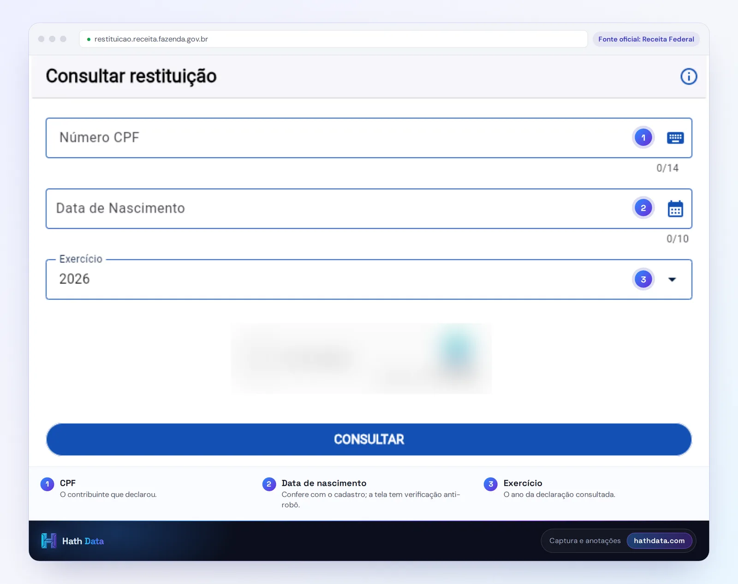738x584 pixels.
Task: Open virtual keyboard icon in CPF field
Action: point(675,138)
